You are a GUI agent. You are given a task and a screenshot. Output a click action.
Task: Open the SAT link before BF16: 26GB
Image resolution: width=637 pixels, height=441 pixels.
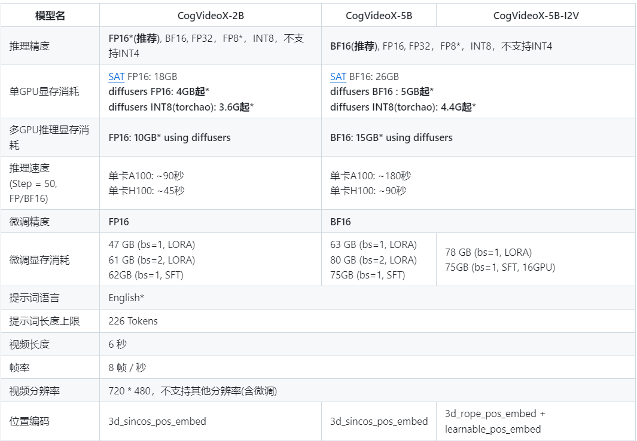pos(338,76)
